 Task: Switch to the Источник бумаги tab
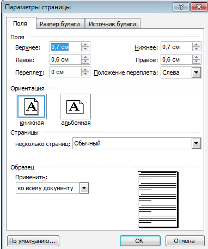tap(112, 24)
